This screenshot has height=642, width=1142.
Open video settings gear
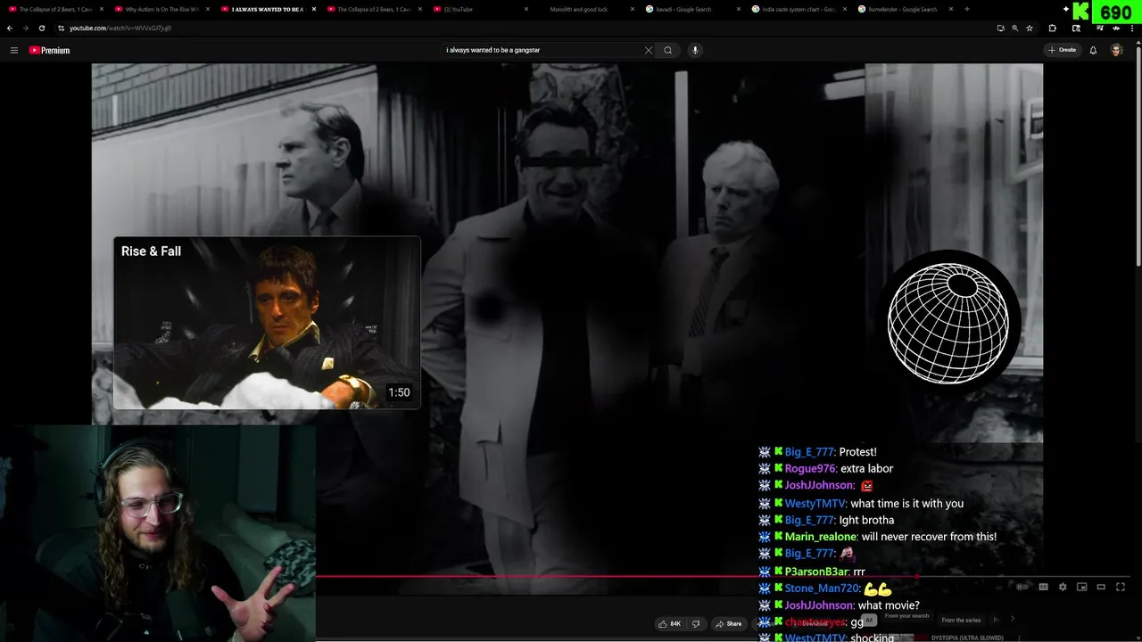[x=1063, y=587]
